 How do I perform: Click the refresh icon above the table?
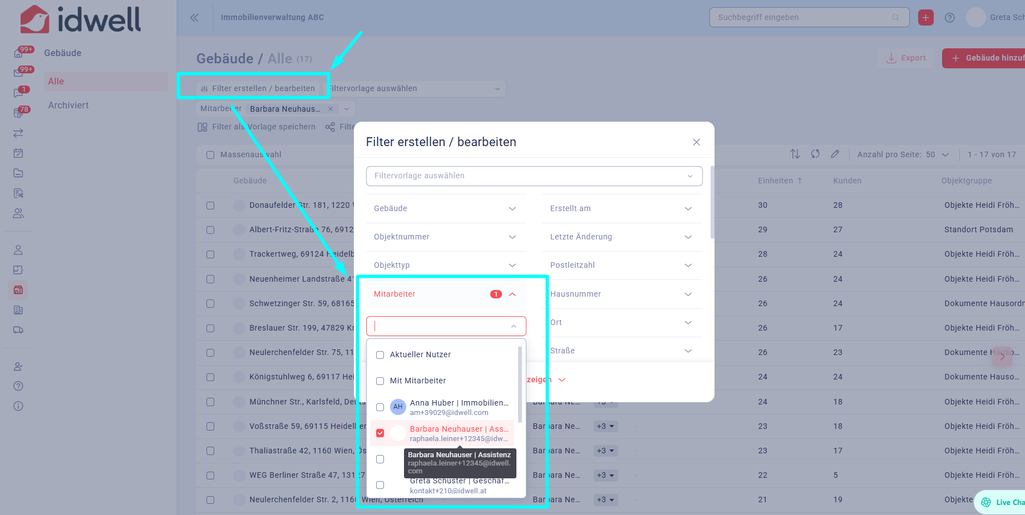pyautogui.click(x=815, y=154)
